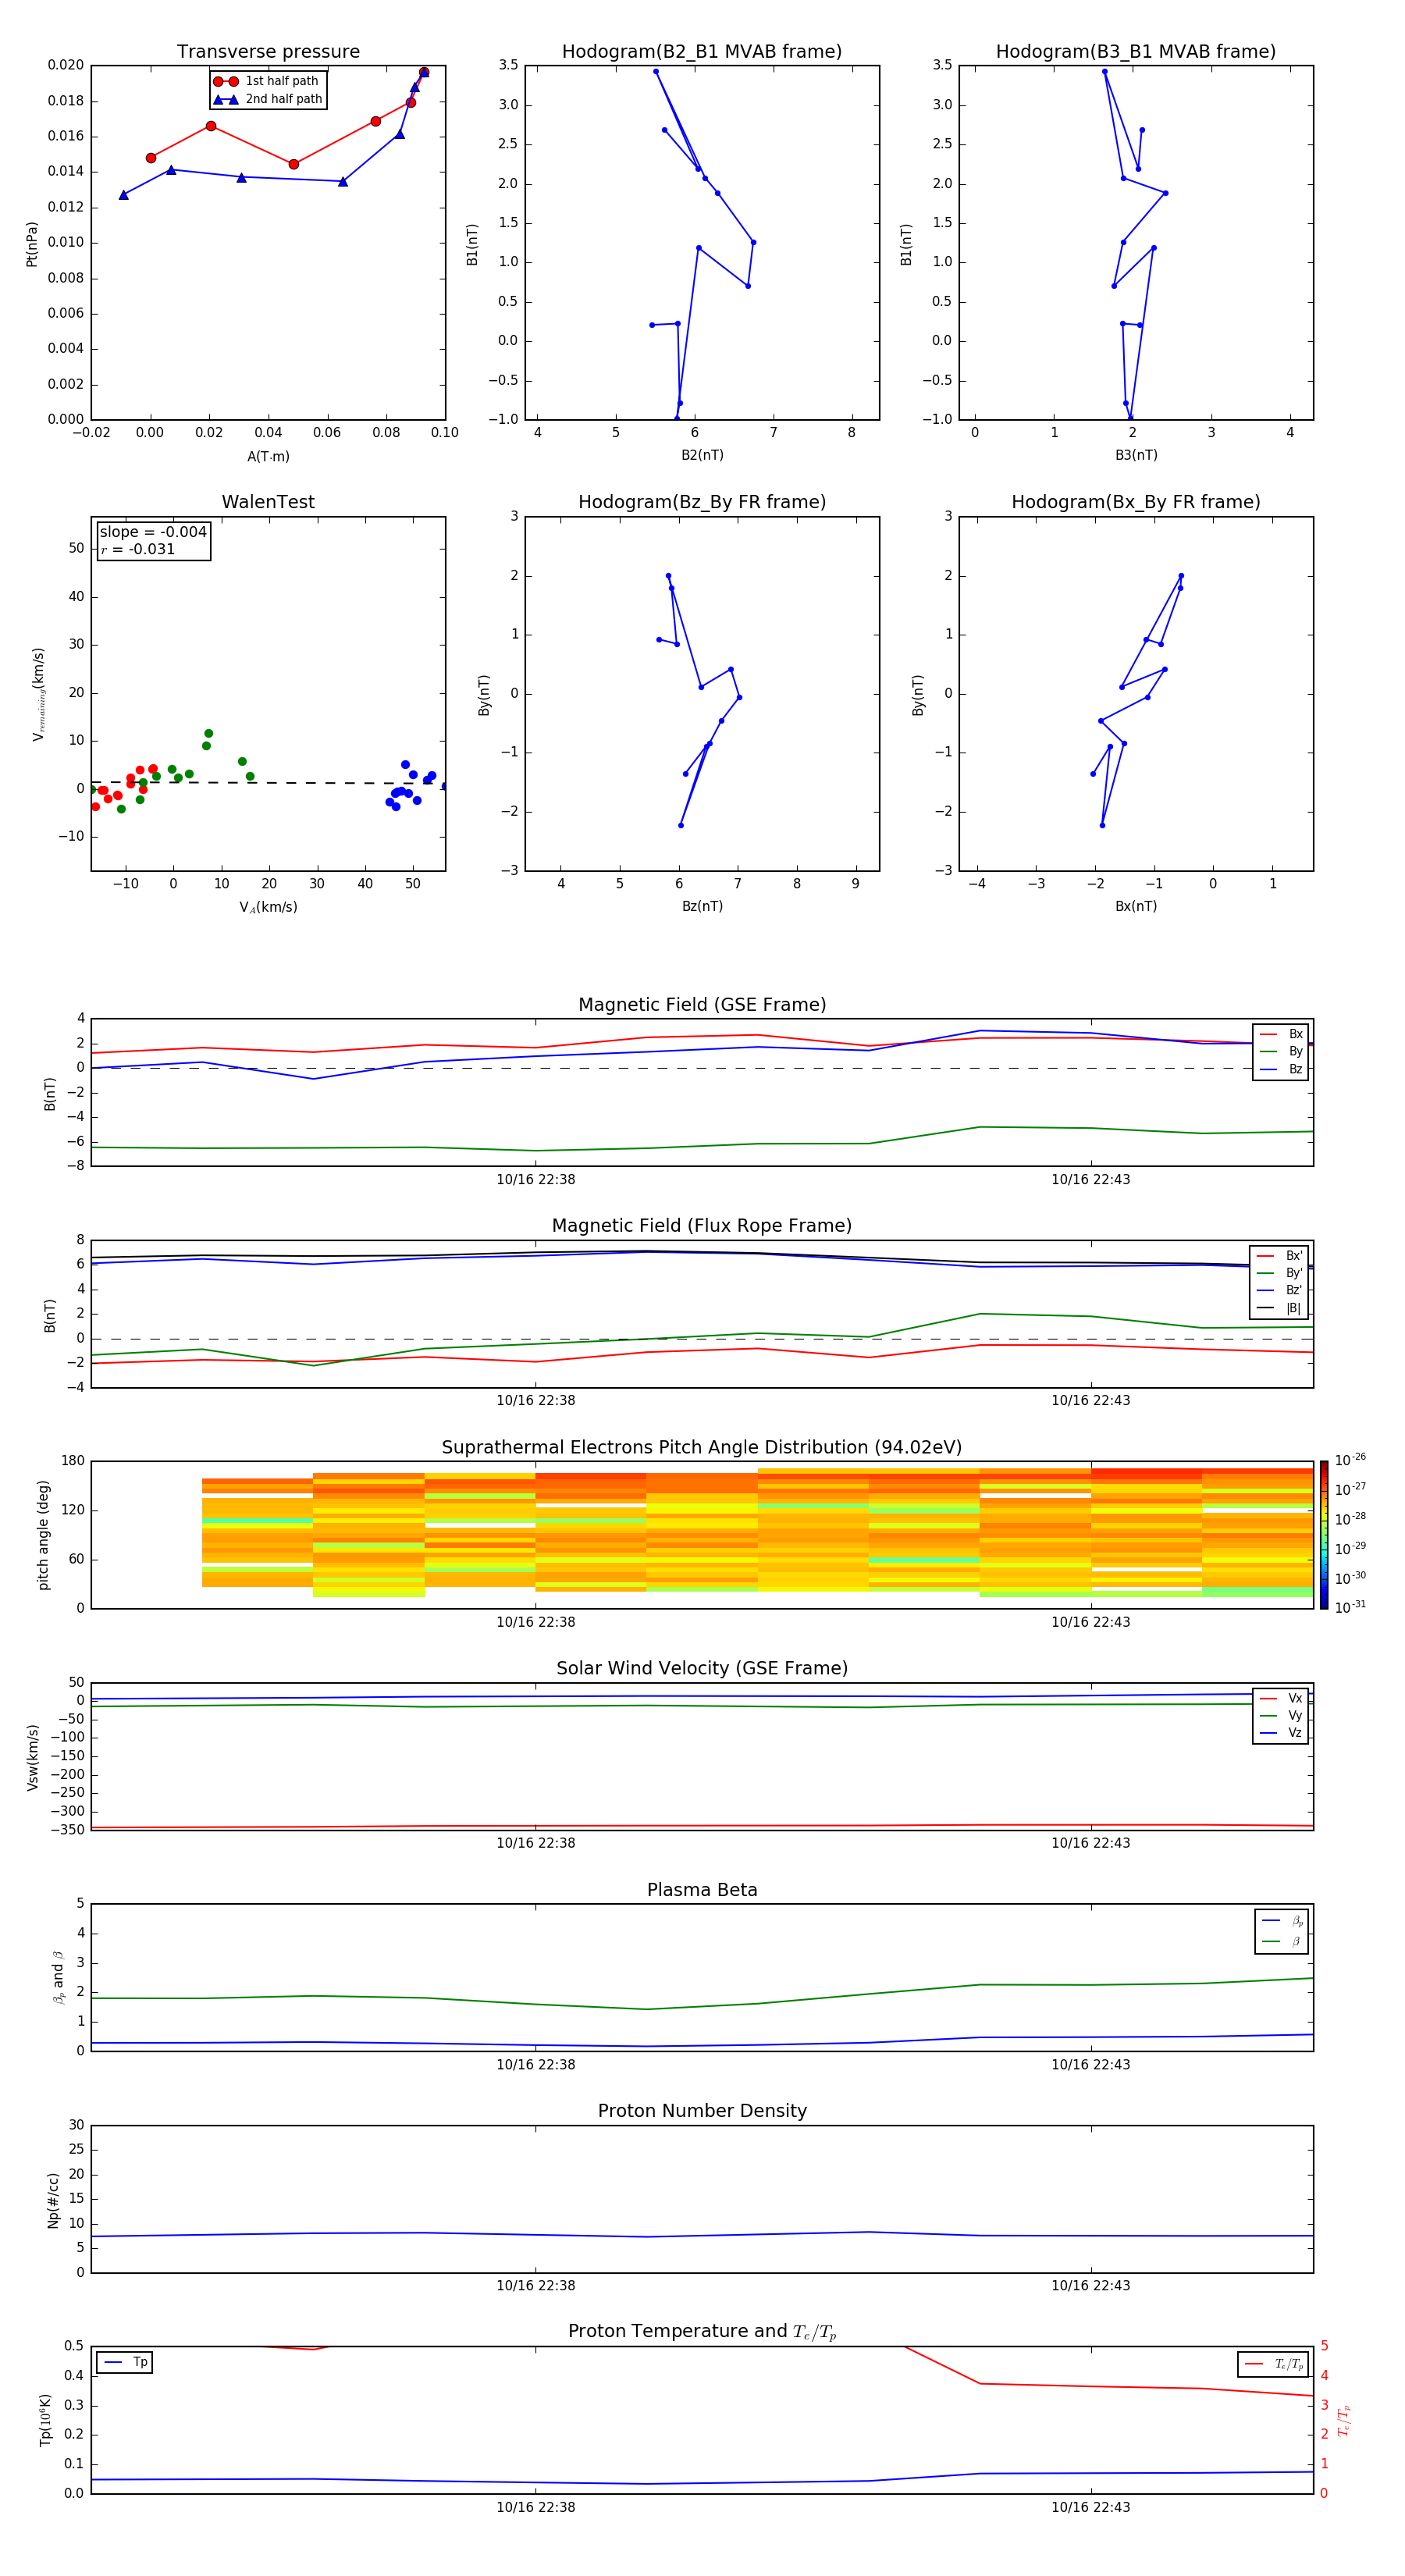This screenshot has height=2576, width=1405.
Task: Click the βp legend entry in Plasma Beta
Action: (x=1282, y=1921)
